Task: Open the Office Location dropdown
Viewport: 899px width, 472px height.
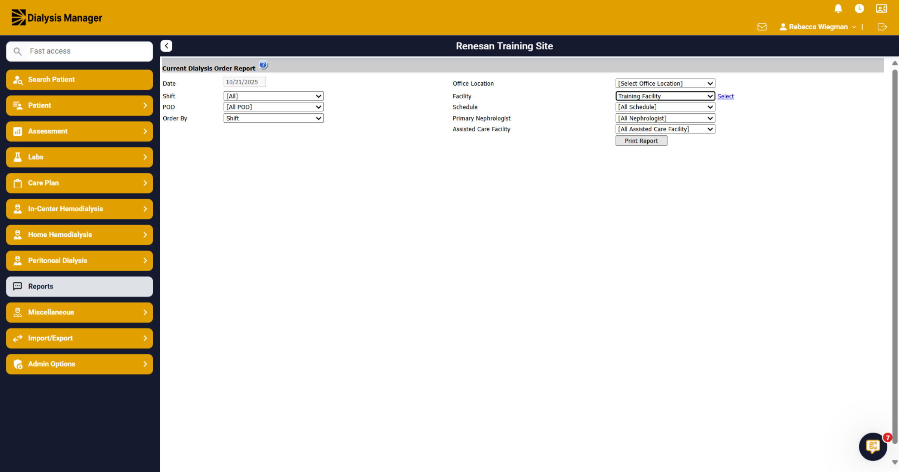Action: (x=665, y=83)
